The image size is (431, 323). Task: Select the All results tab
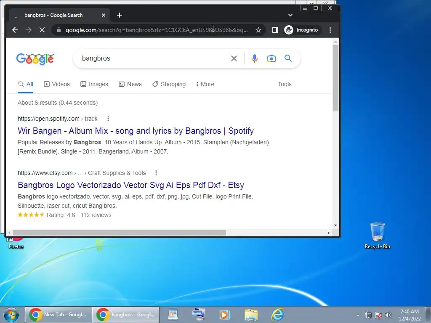(x=26, y=84)
